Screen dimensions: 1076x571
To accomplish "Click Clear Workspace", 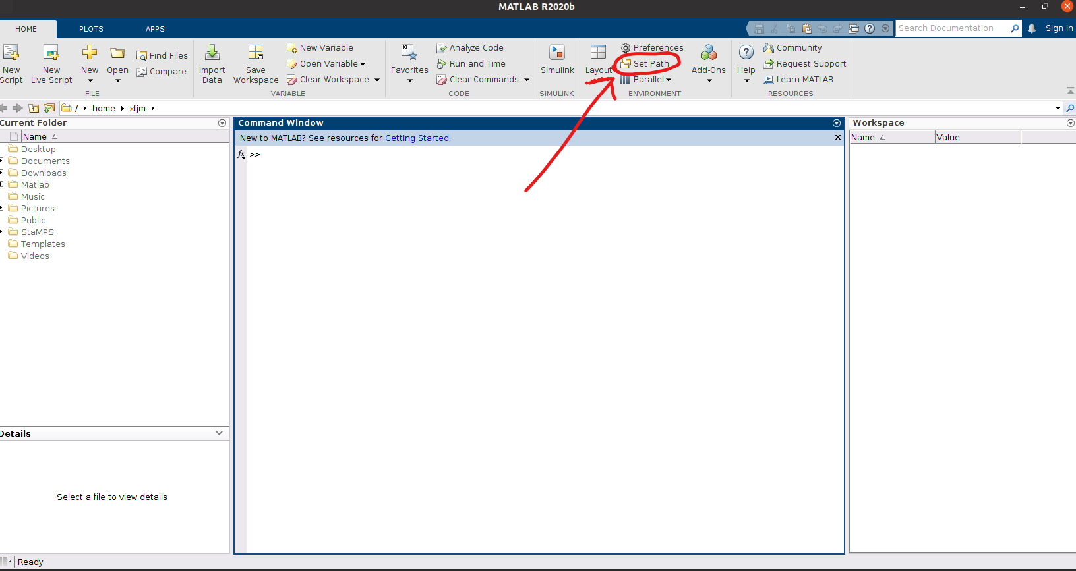I will tap(328, 80).
